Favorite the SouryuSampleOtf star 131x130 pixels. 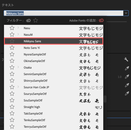point(12,94)
